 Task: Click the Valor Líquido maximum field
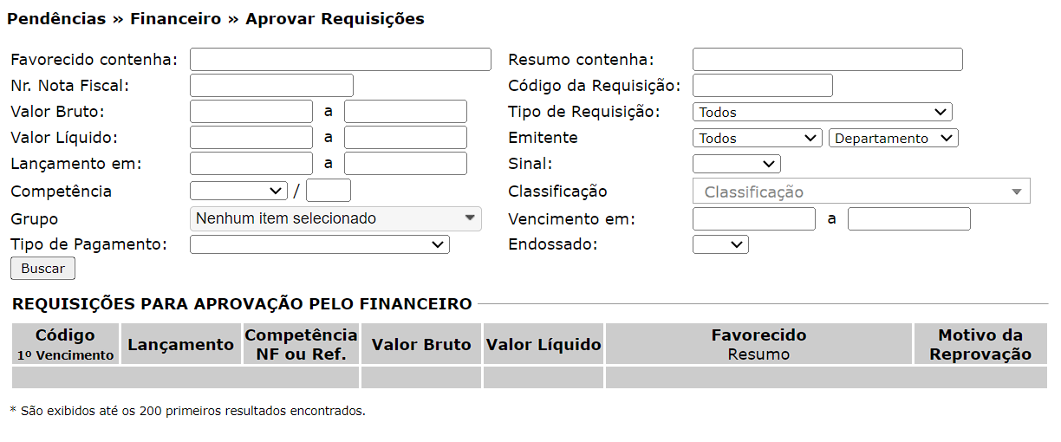[x=405, y=138]
